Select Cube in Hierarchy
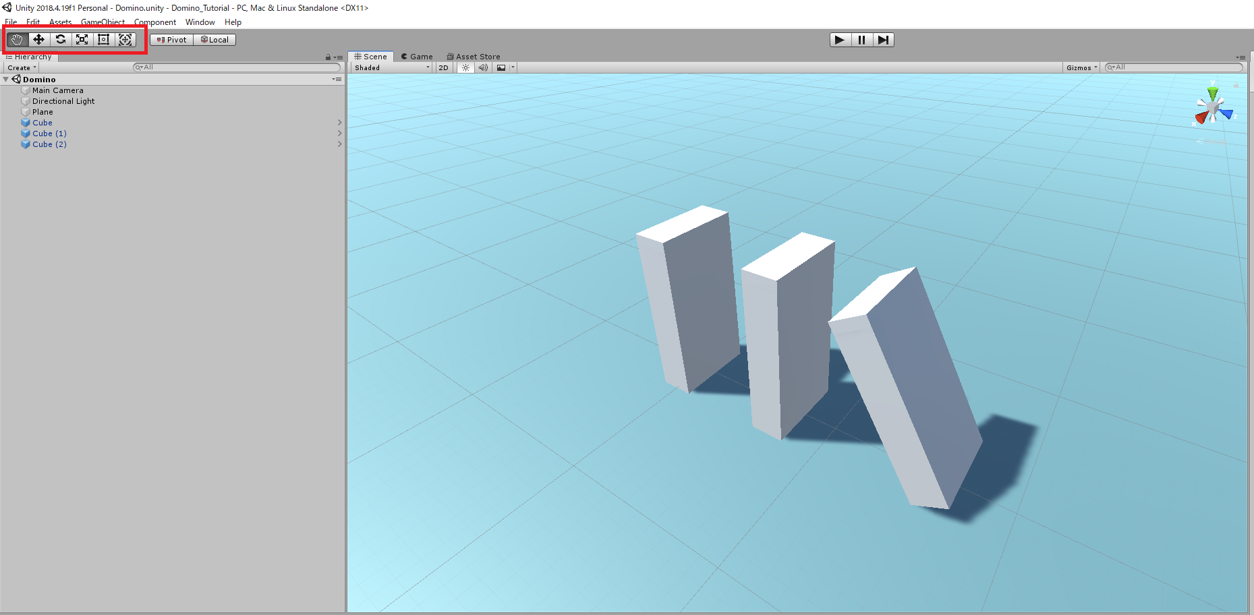Image resolution: width=1254 pixels, height=615 pixels. click(42, 123)
